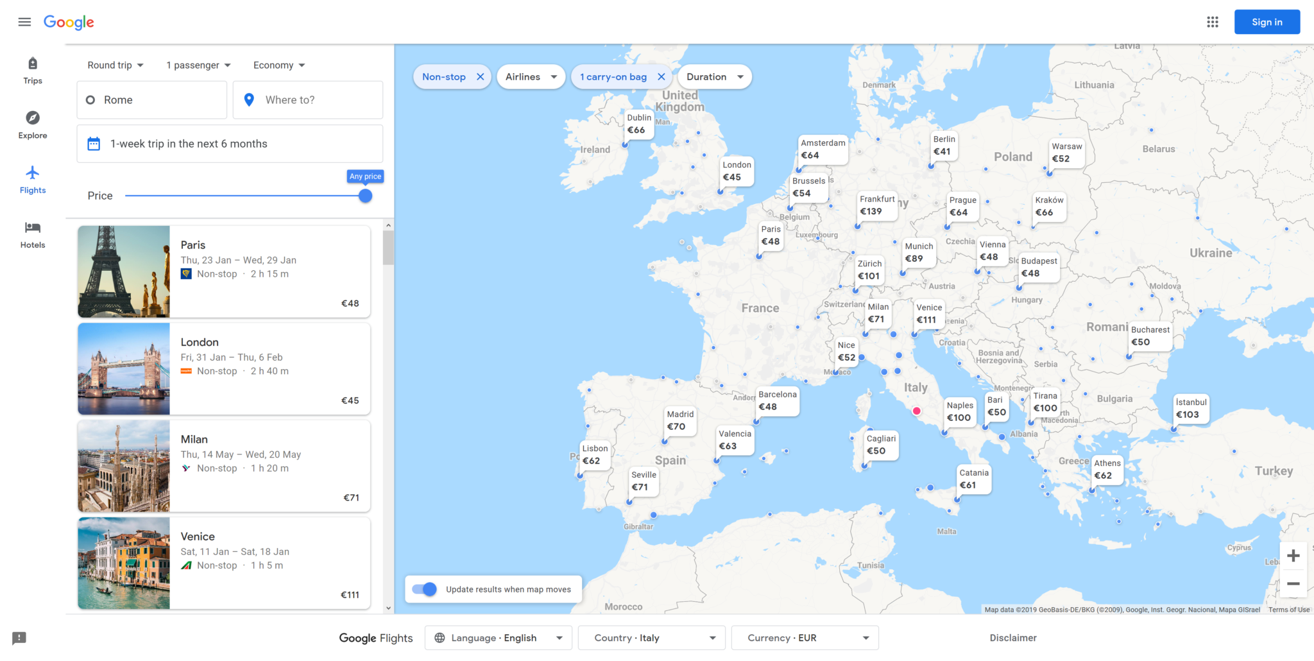This screenshot has height=661, width=1314.
Task: Select the Kraków €66 map label
Action: pos(1049,206)
